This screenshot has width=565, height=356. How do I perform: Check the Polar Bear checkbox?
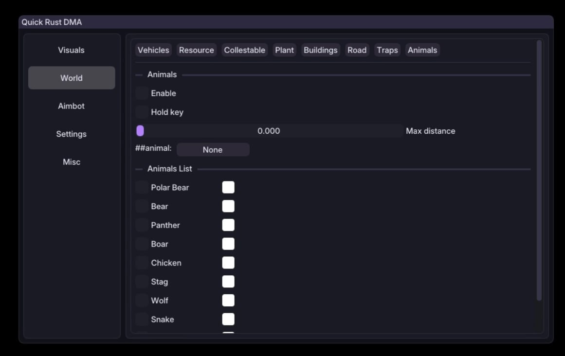[142, 188]
